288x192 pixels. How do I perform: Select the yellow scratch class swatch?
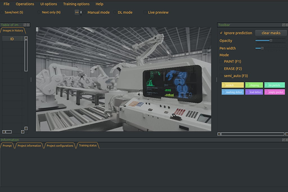tap(233, 85)
